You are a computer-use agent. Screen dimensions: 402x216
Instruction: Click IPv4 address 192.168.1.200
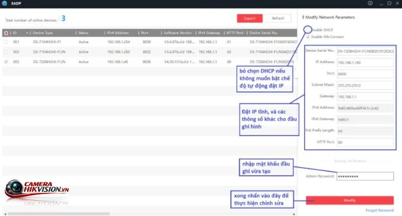(x=119, y=52)
